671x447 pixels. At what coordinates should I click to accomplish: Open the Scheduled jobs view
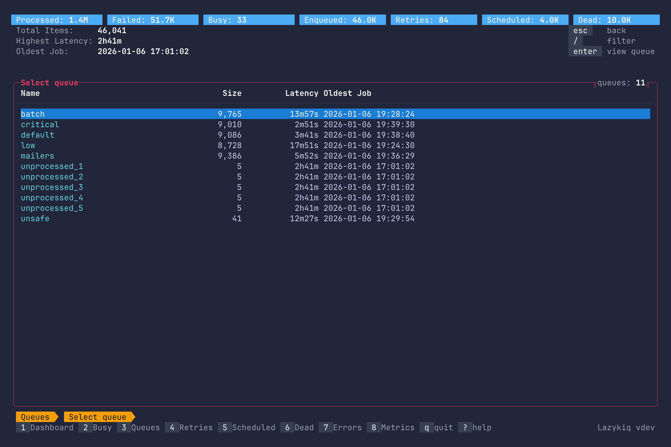click(x=247, y=427)
